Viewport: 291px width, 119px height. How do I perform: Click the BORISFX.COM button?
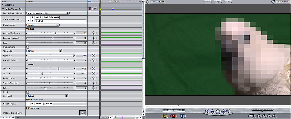click(x=51, y=17)
